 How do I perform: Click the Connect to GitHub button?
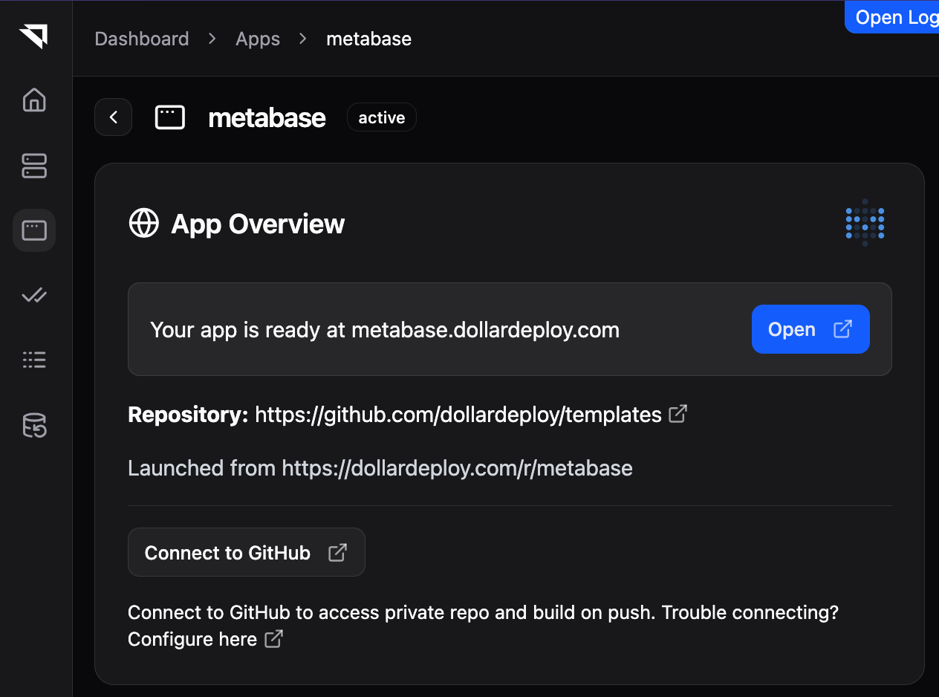point(247,552)
